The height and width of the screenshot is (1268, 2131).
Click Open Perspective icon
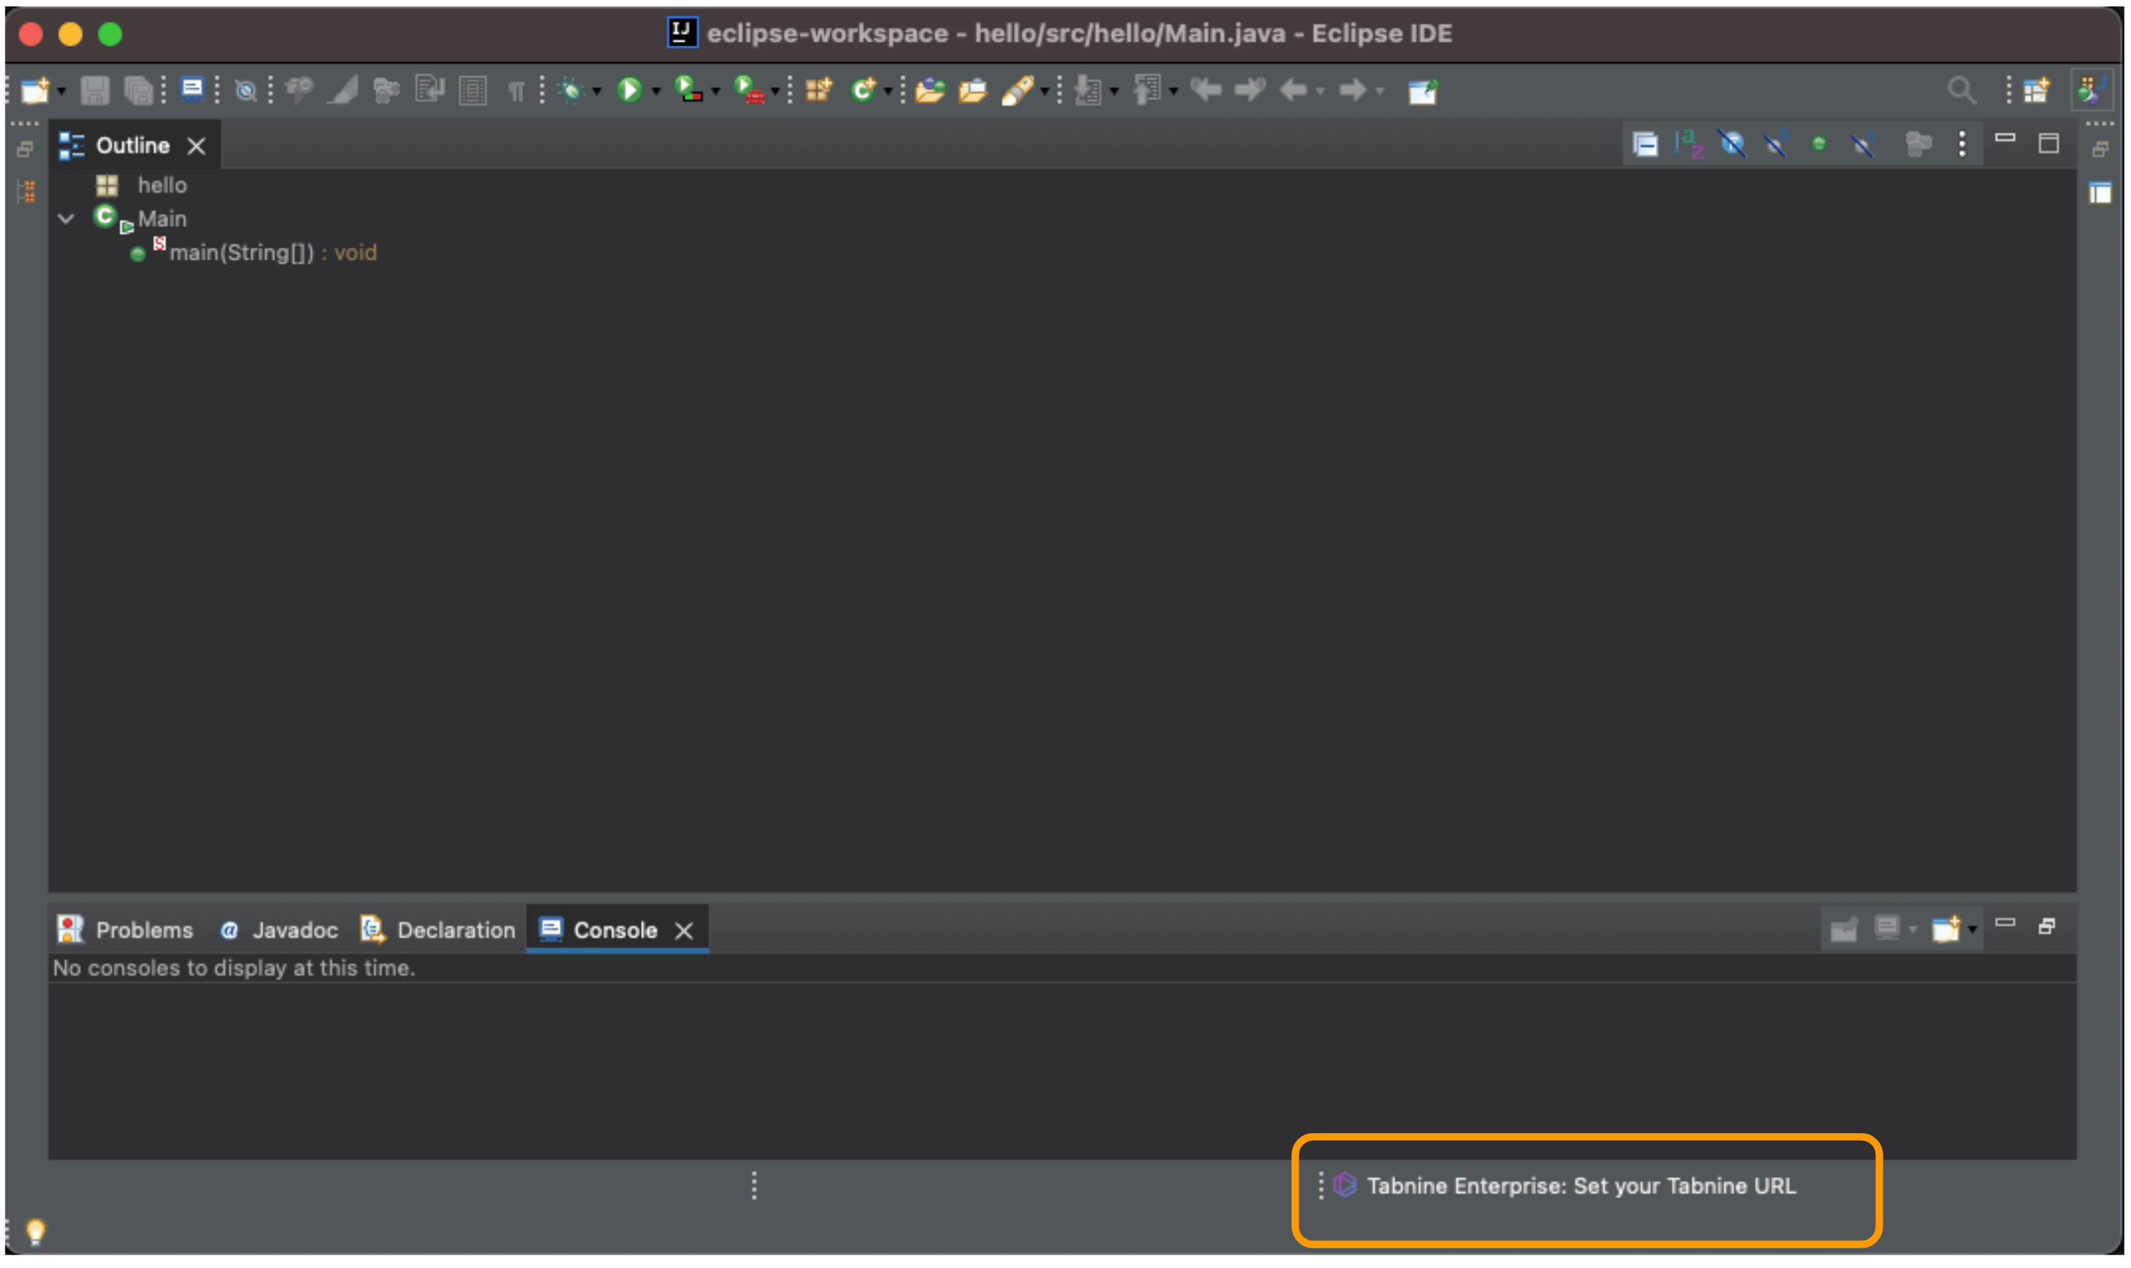[2037, 90]
